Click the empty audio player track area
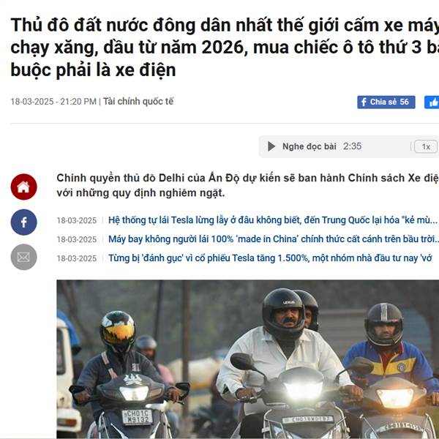This screenshot has width=439, height=439. tap(386, 146)
